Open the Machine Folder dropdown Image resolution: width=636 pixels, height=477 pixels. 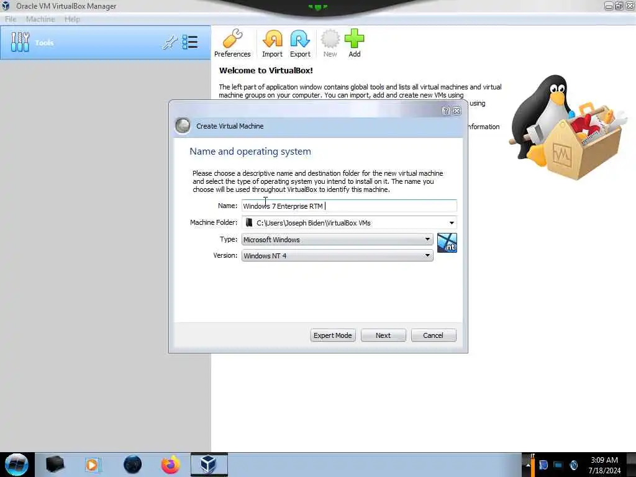coord(452,223)
